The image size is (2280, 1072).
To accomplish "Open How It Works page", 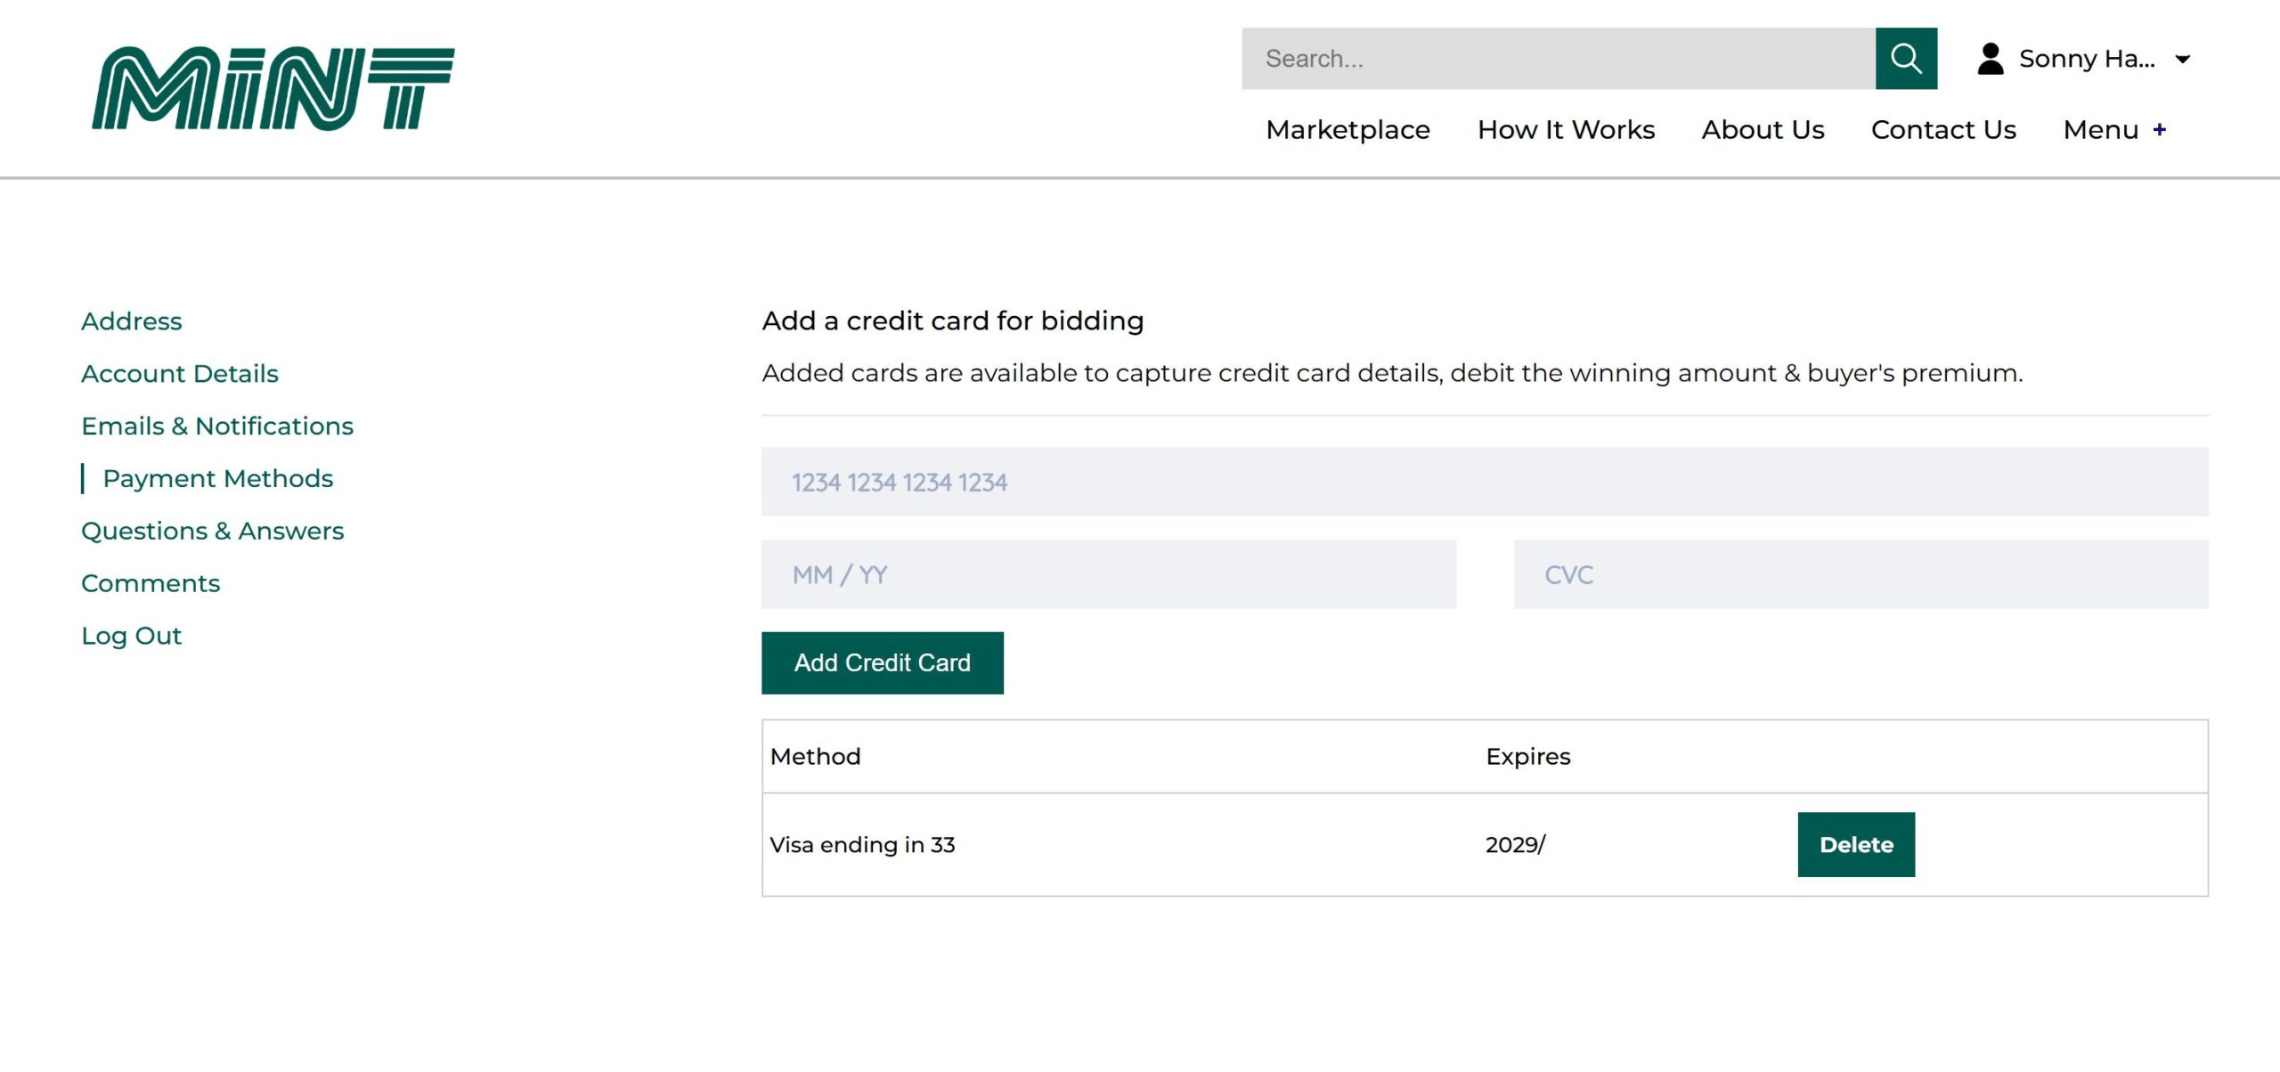I will point(1566,130).
